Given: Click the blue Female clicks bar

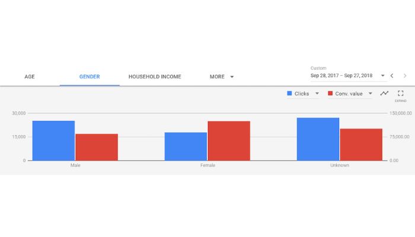Looking at the screenshot, I should pyautogui.click(x=186, y=146).
